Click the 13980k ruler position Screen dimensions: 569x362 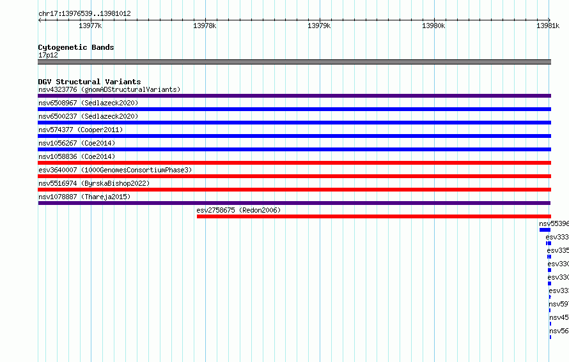click(x=433, y=26)
